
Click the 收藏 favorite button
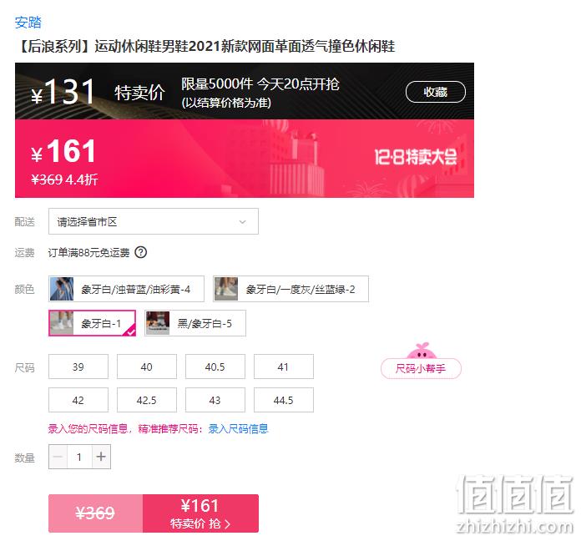[x=436, y=92]
